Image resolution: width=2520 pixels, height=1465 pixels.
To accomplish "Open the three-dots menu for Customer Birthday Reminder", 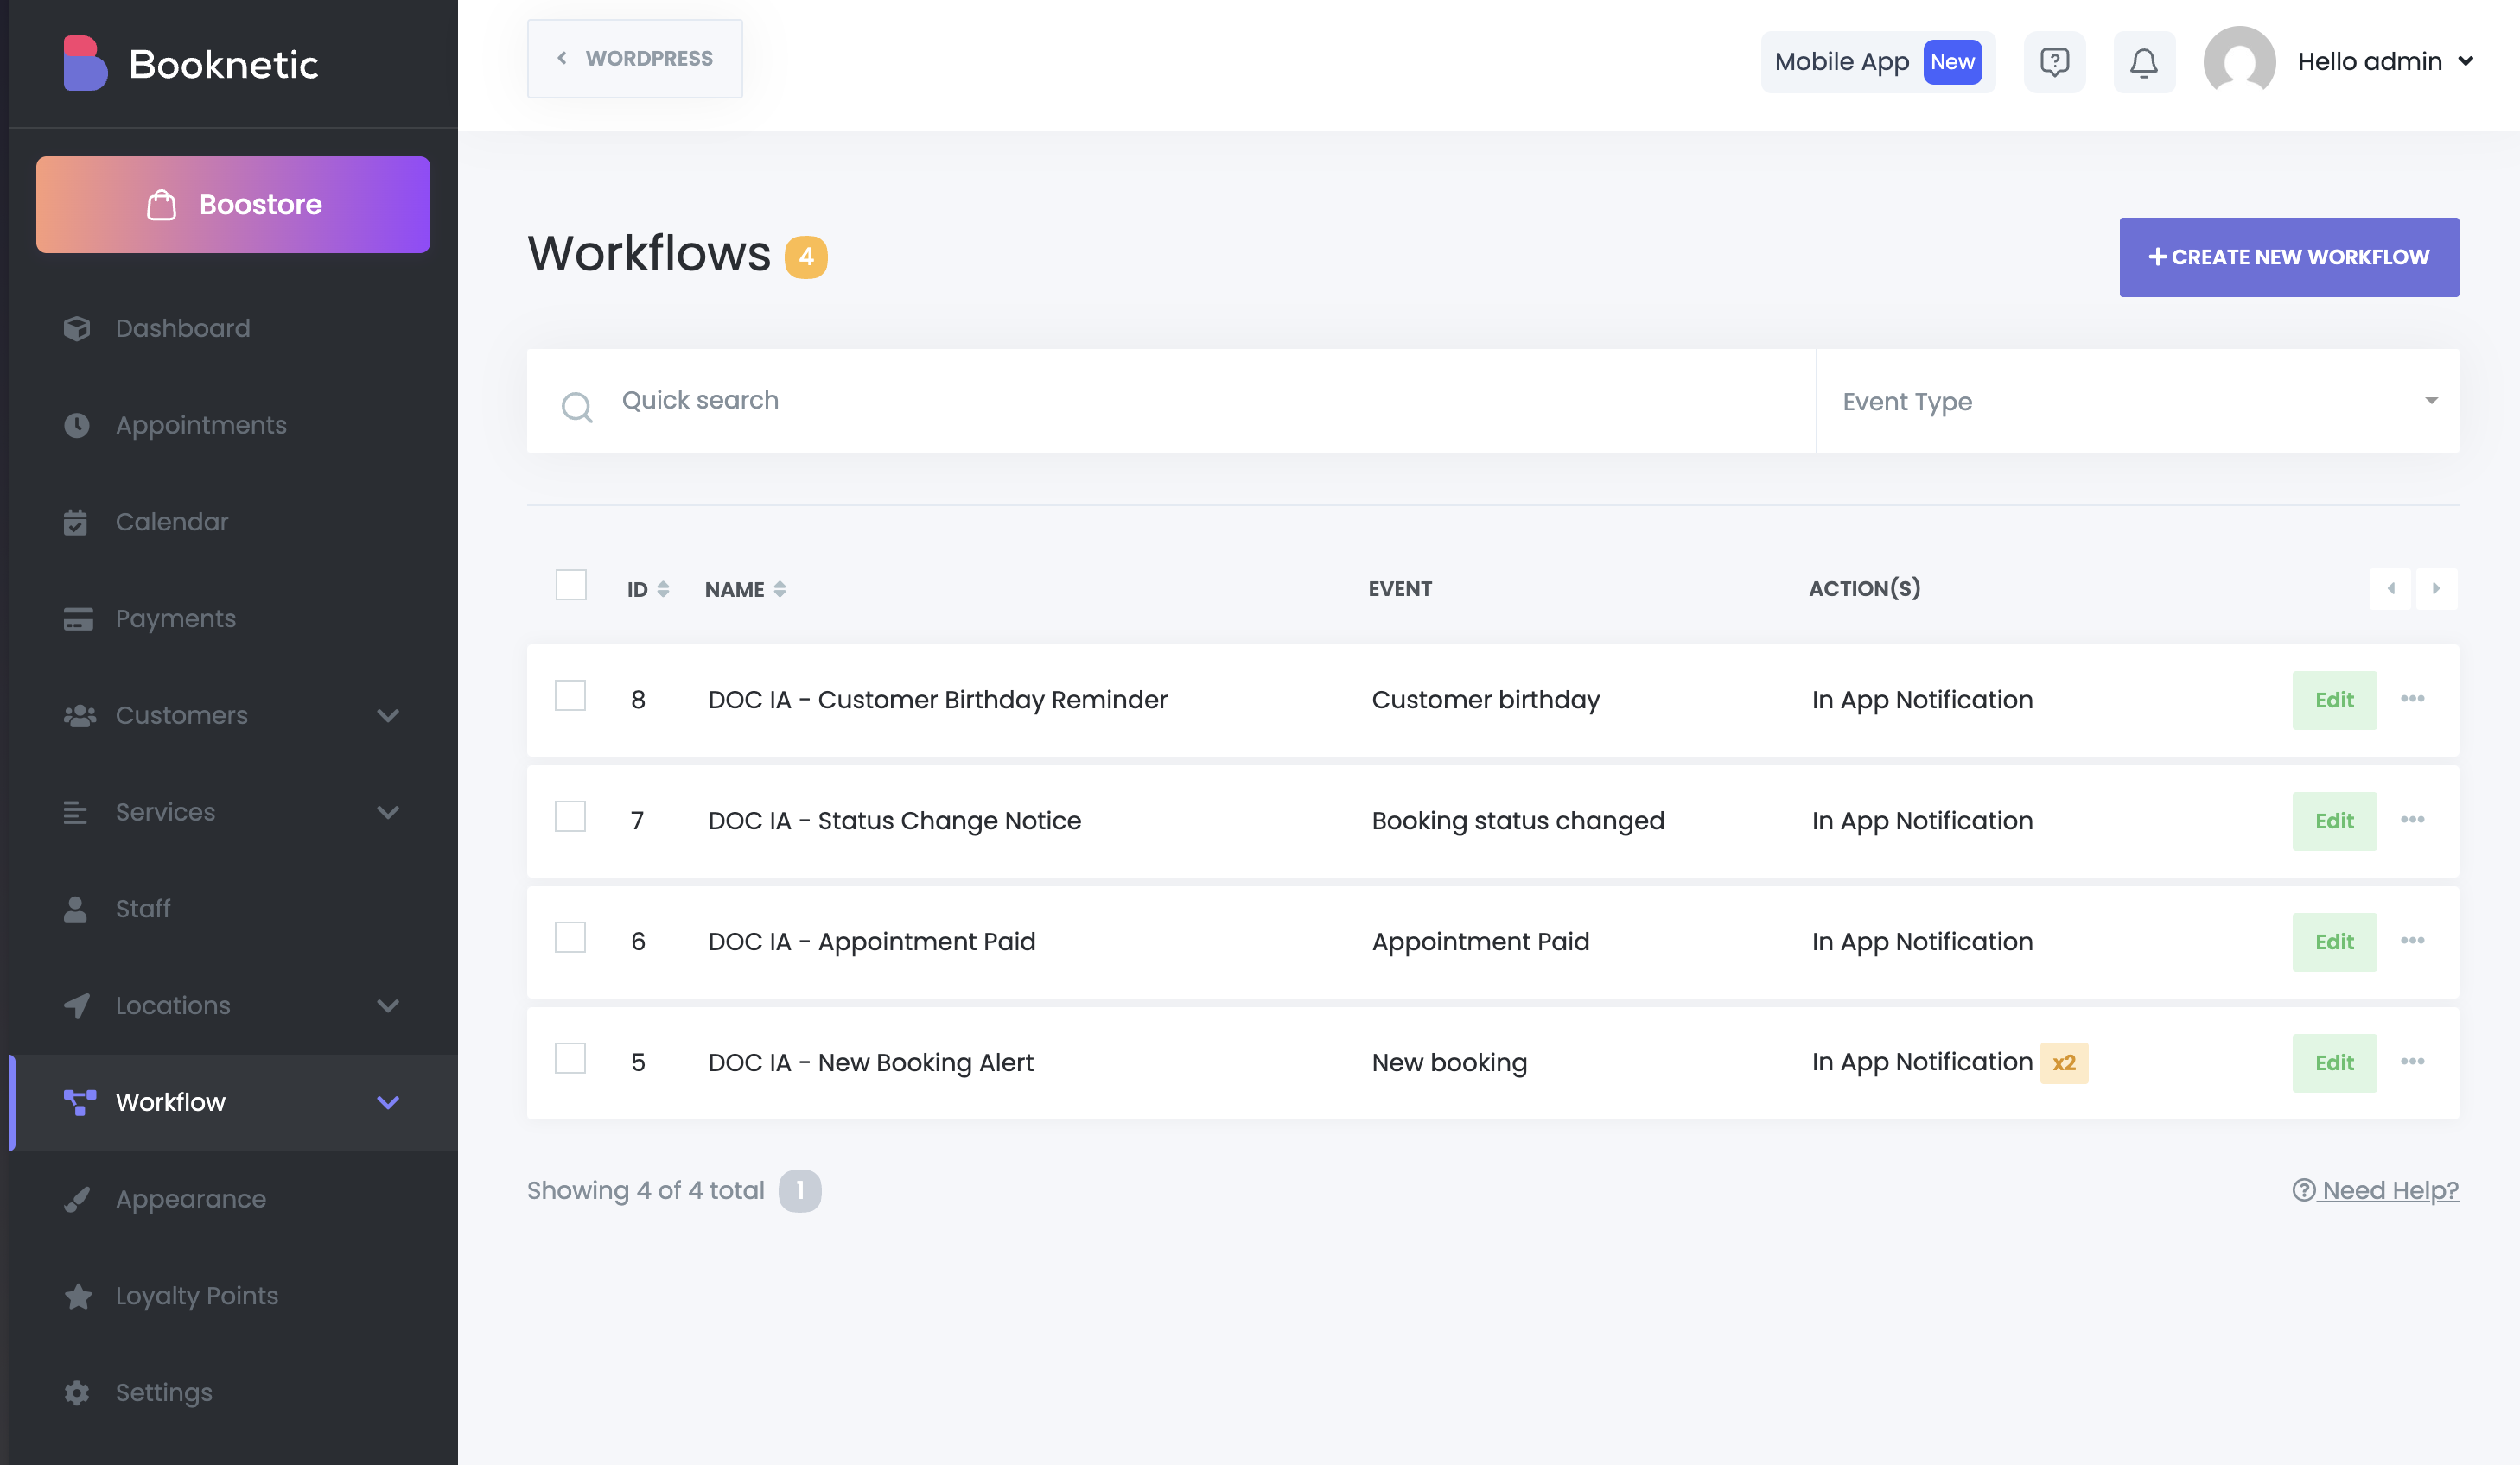I will 2412,699.
